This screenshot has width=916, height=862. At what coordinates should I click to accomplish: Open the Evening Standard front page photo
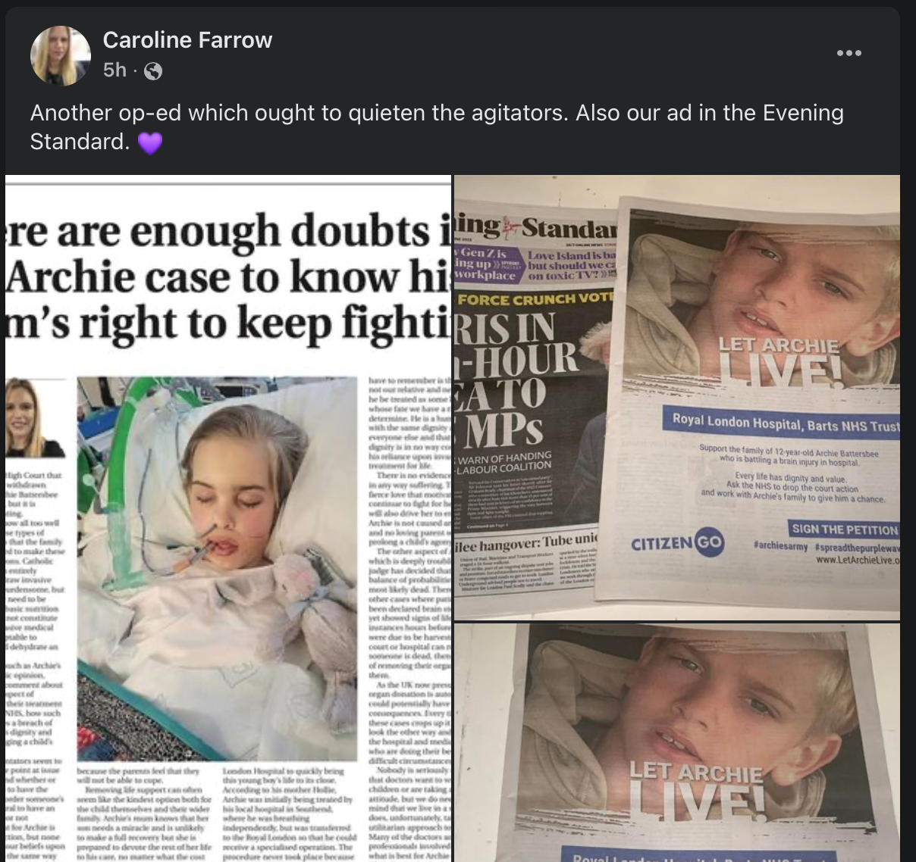[677, 398]
